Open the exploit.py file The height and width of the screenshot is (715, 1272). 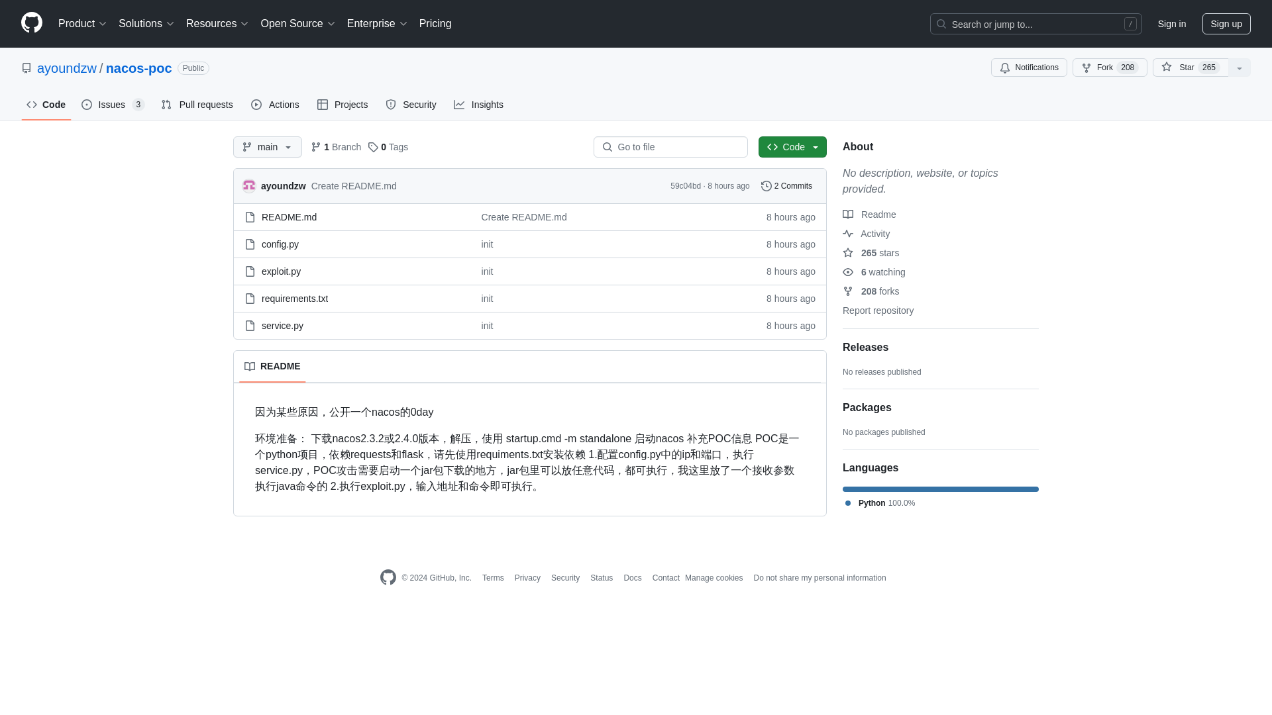click(281, 271)
